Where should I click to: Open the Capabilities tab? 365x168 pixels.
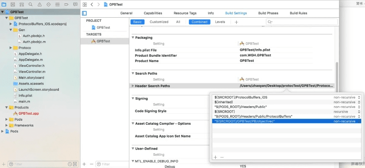[153, 13]
